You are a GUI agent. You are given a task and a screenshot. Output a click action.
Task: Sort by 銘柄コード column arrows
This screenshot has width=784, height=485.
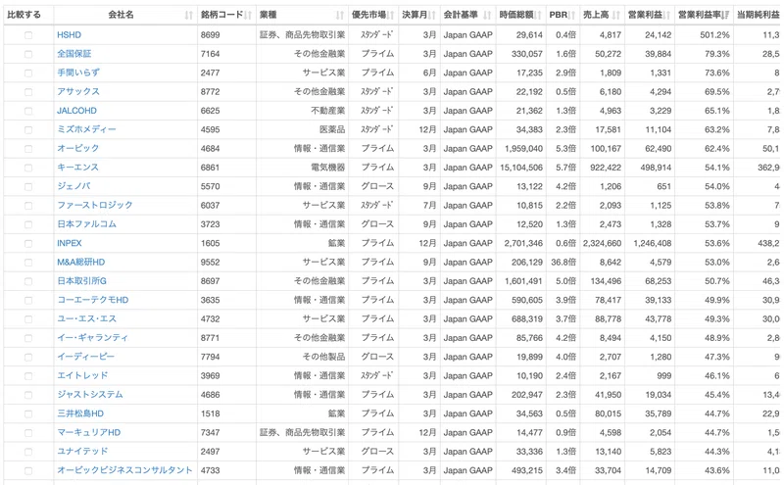(x=248, y=15)
